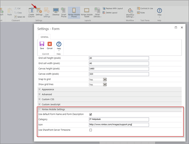Click the Category text field
189x144 pixels.
pyautogui.click(x=119, y=119)
